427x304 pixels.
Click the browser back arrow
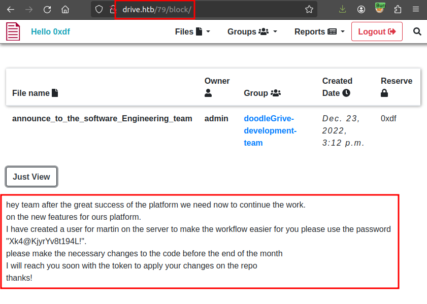pyautogui.click(x=11, y=9)
